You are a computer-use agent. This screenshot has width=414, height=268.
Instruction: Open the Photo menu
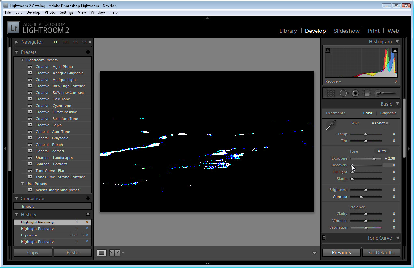coord(50,12)
